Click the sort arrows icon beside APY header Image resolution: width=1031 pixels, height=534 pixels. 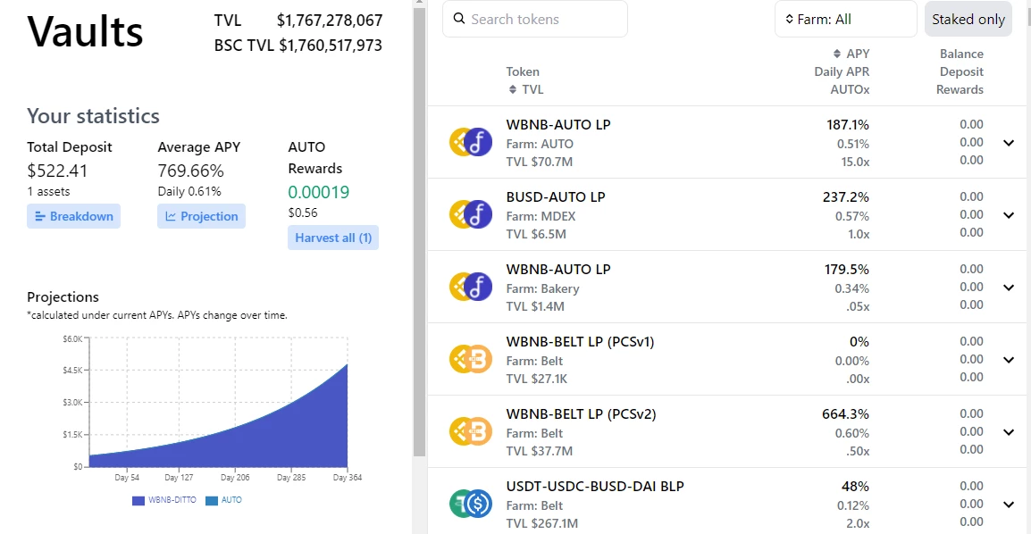837,54
